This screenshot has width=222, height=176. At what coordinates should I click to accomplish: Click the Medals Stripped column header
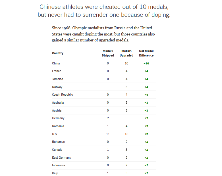click(x=108, y=53)
